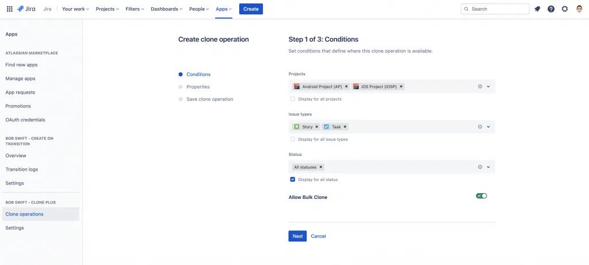Screen dimensions: 589x265
Task: Clear all selected issue types
Action: [x=480, y=127]
